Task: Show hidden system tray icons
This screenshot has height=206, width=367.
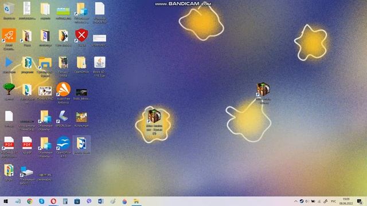Action: [x=296, y=201]
